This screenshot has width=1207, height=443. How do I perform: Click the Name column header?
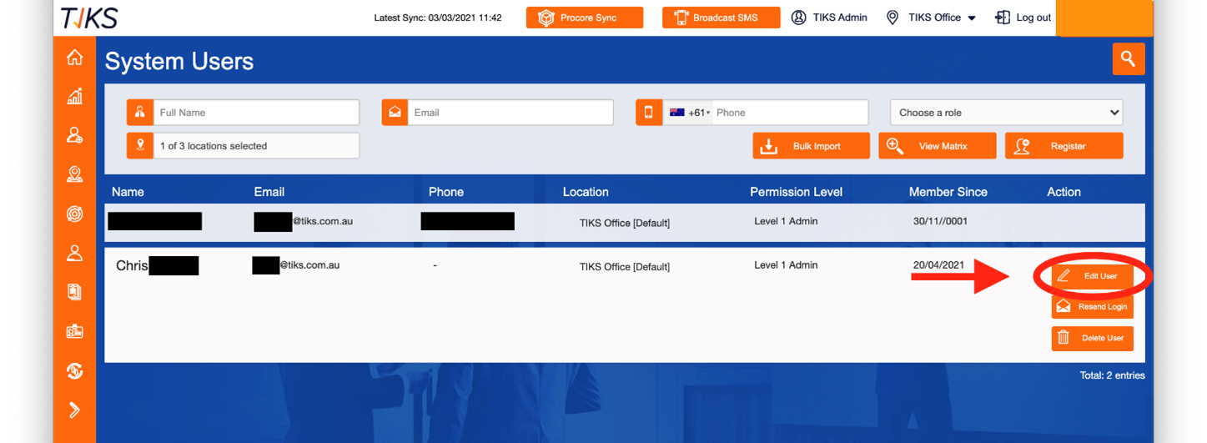[128, 192]
